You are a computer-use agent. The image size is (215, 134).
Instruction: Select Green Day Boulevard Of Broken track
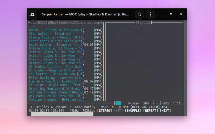coord(56,89)
